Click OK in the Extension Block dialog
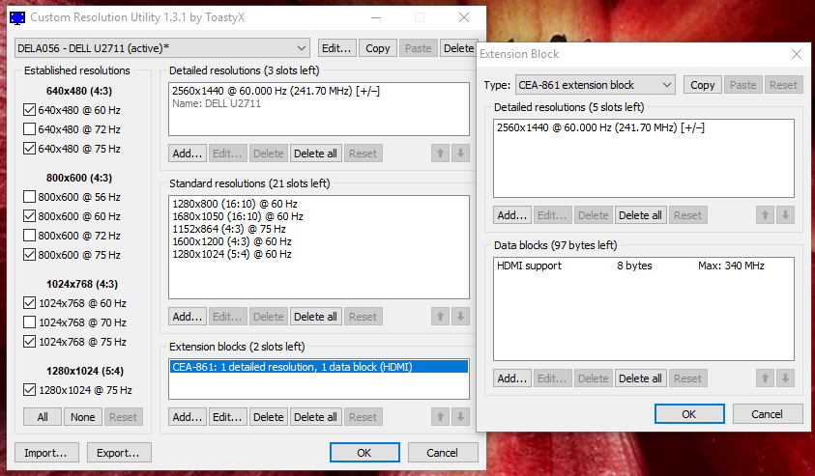The width and height of the screenshot is (815, 476). (689, 414)
